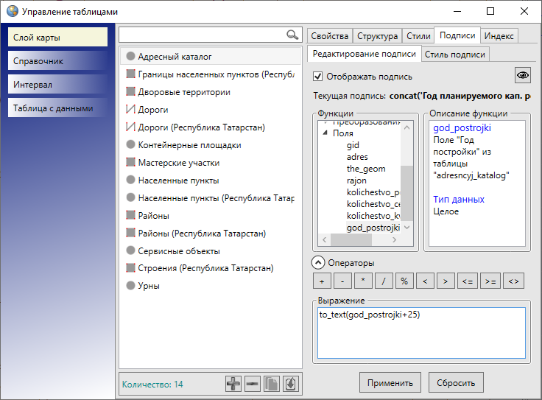542x400 pixels.
Task: Toggle the 'Отображать подпись' checkbox
Action: click(x=318, y=77)
